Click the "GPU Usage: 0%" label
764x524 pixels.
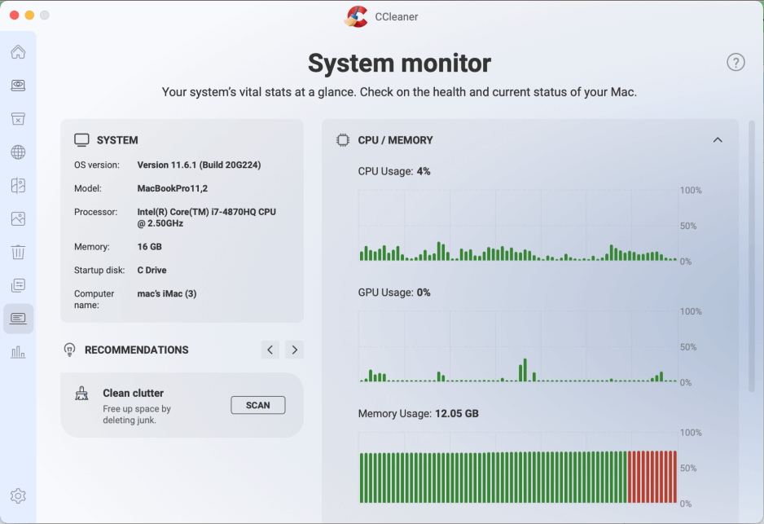point(394,293)
